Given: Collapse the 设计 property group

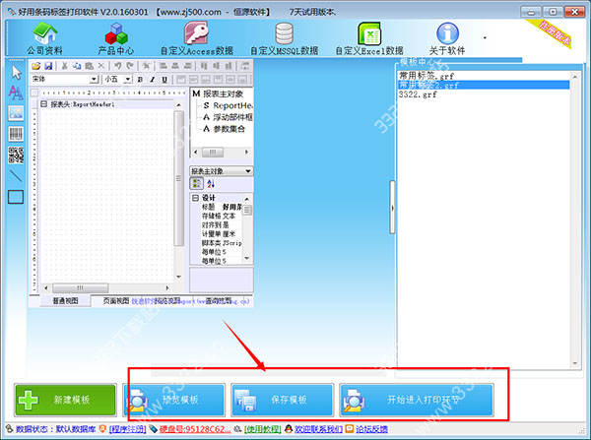Looking at the screenshot, I should pyautogui.click(x=195, y=198).
